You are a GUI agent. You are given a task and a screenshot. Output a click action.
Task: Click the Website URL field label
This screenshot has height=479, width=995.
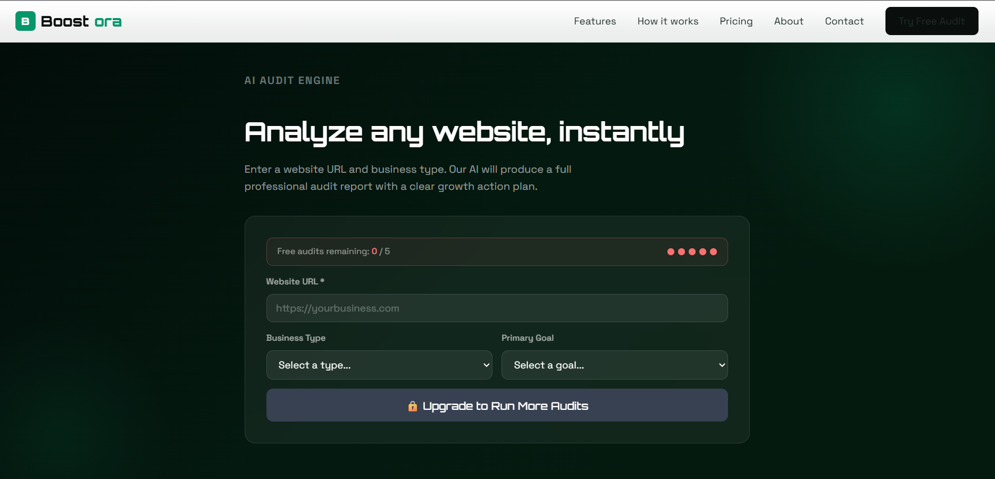click(295, 282)
